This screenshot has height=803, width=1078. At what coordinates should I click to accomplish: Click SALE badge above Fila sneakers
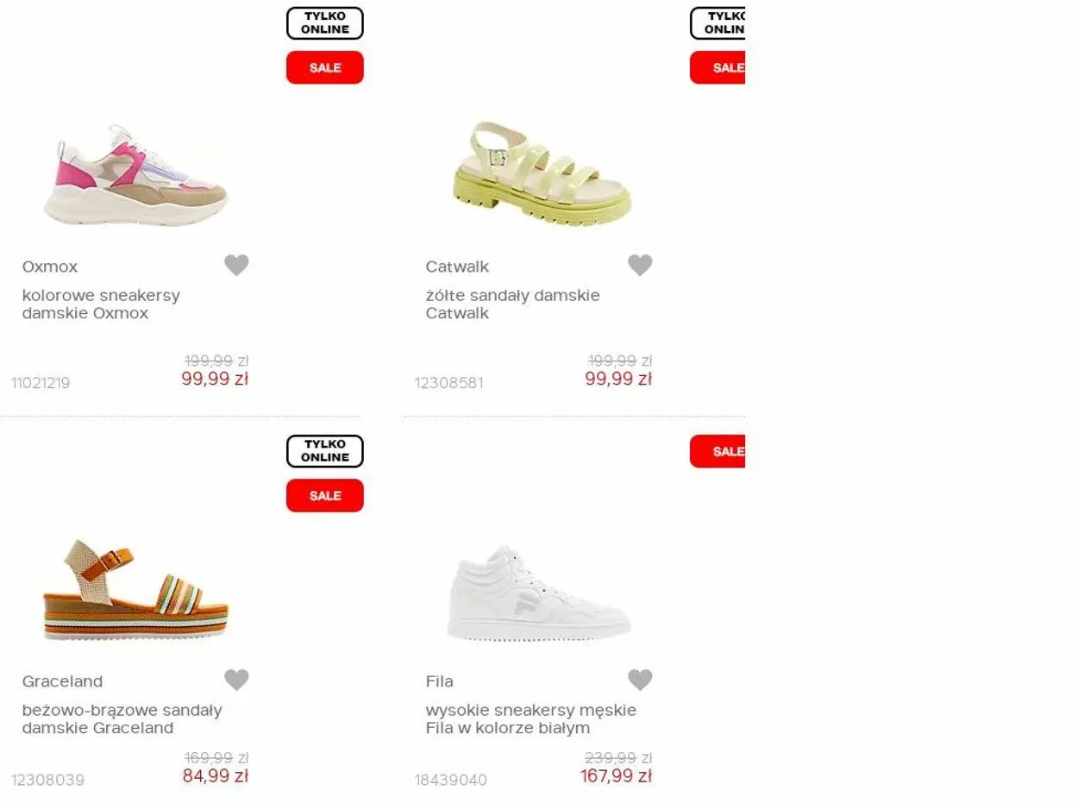coord(718,451)
